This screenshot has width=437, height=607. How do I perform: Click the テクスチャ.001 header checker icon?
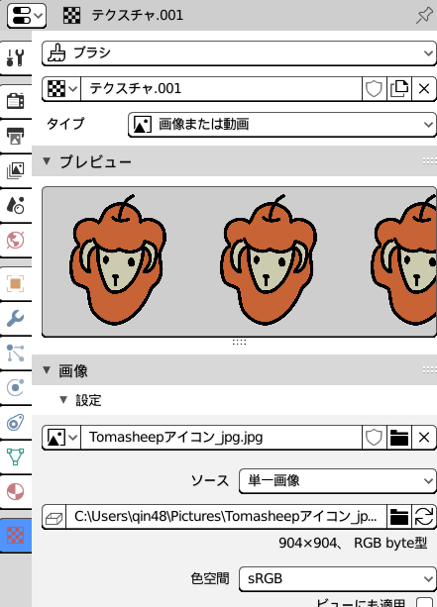[71, 16]
